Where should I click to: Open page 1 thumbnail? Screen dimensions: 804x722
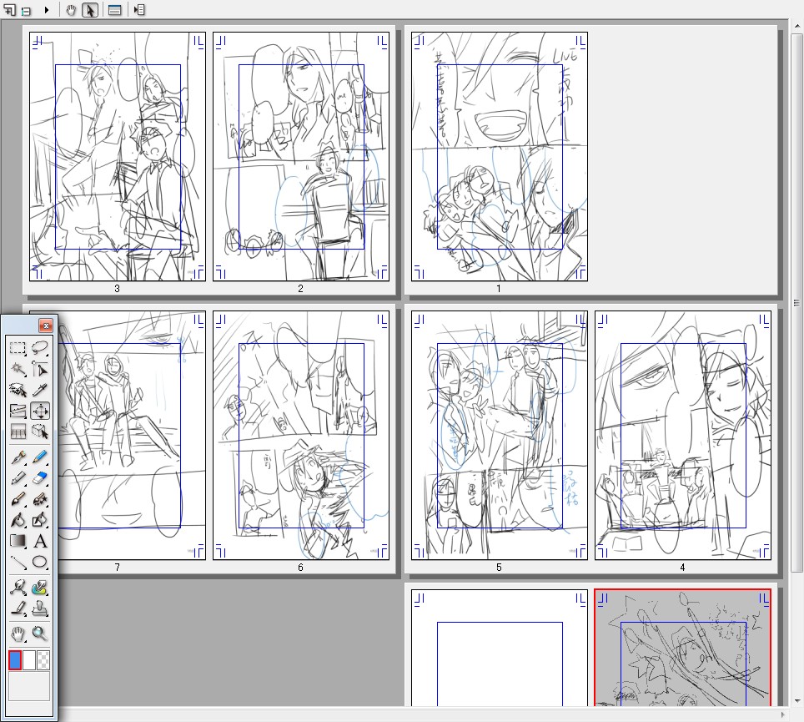pos(500,157)
